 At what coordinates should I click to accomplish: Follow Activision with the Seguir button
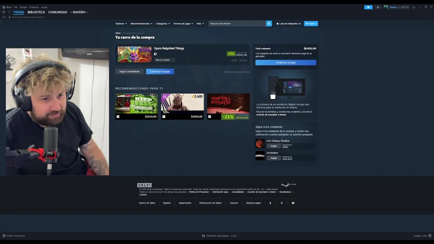coord(274,158)
